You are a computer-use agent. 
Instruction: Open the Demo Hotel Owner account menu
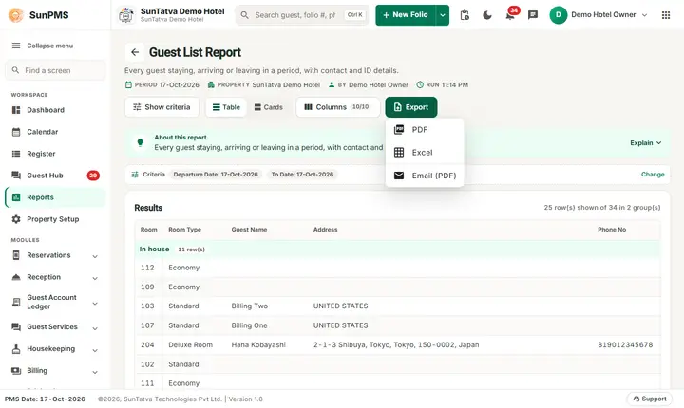[x=598, y=15]
